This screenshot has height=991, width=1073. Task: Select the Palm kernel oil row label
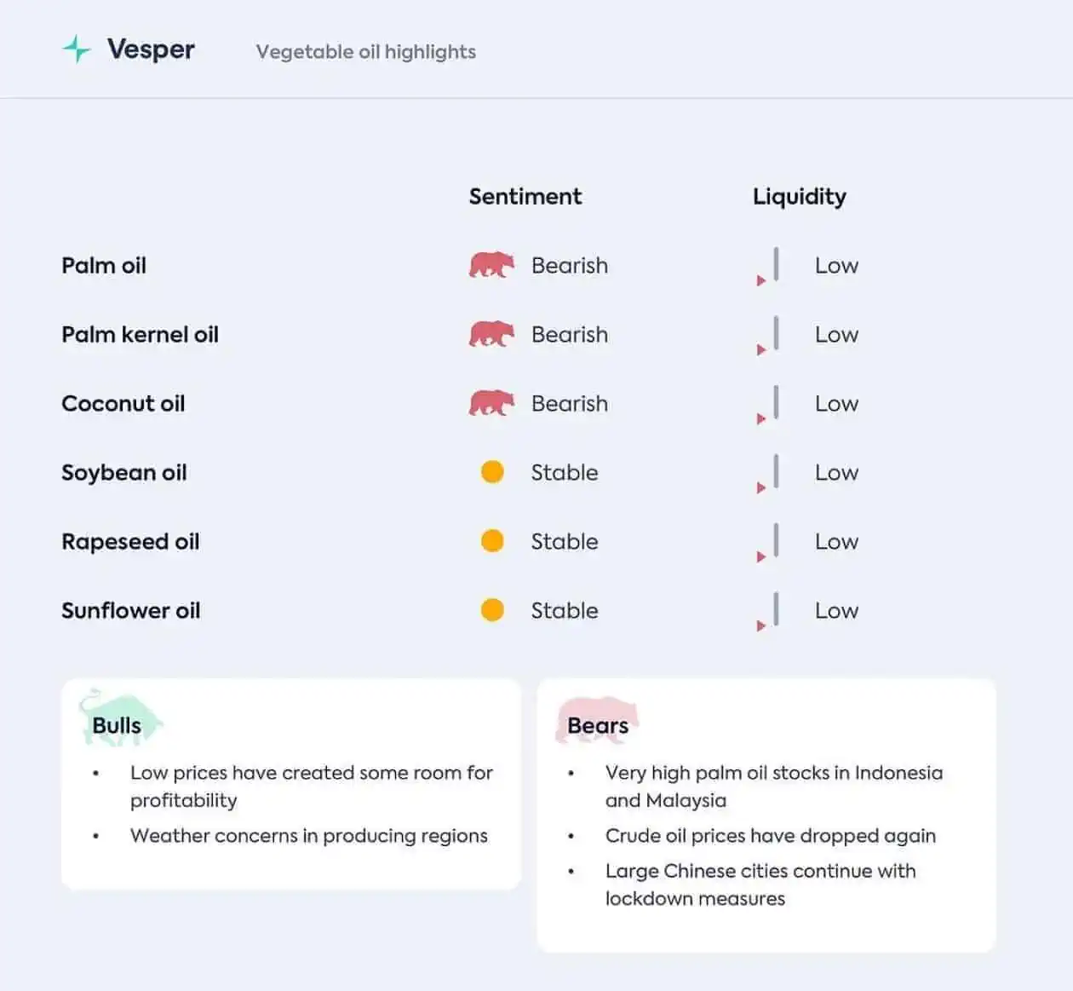pyautogui.click(x=140, y=334)
